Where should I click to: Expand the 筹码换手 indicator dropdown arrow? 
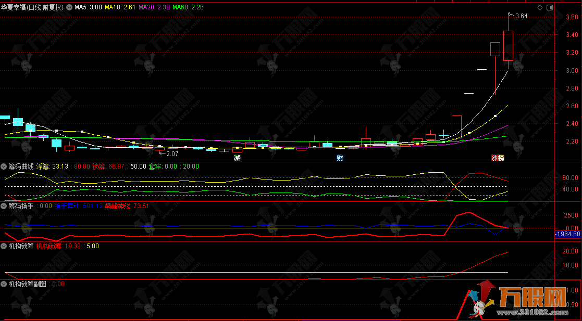[4, 206]
